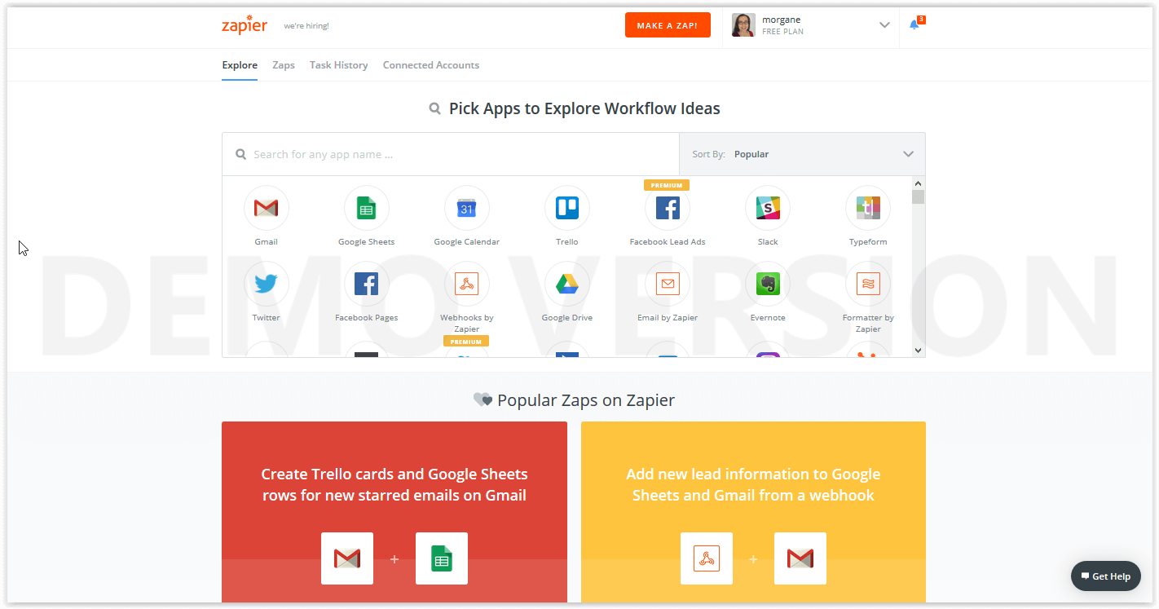Viewport: 1159px width, 609px height.
Task: Pick the Evernote app icon
Action: [x=767, y=284]
